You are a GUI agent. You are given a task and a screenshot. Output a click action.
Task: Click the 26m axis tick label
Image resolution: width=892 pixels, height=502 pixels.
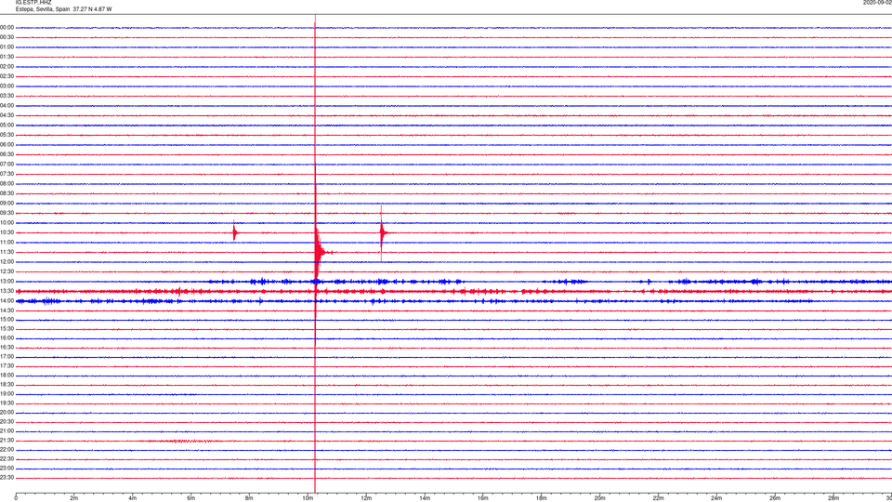775,498
